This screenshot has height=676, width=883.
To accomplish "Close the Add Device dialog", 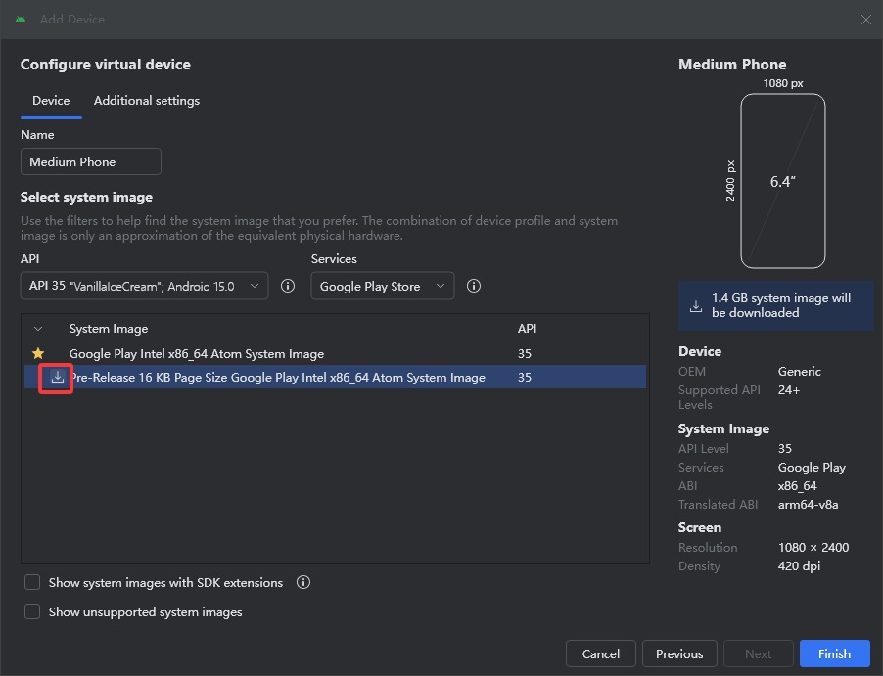I will [866, 20].
